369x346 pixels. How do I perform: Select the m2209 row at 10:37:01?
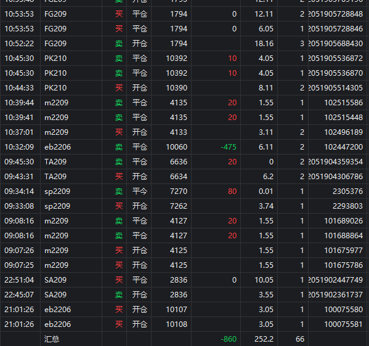pyautogui.click(x=185, y=132)
